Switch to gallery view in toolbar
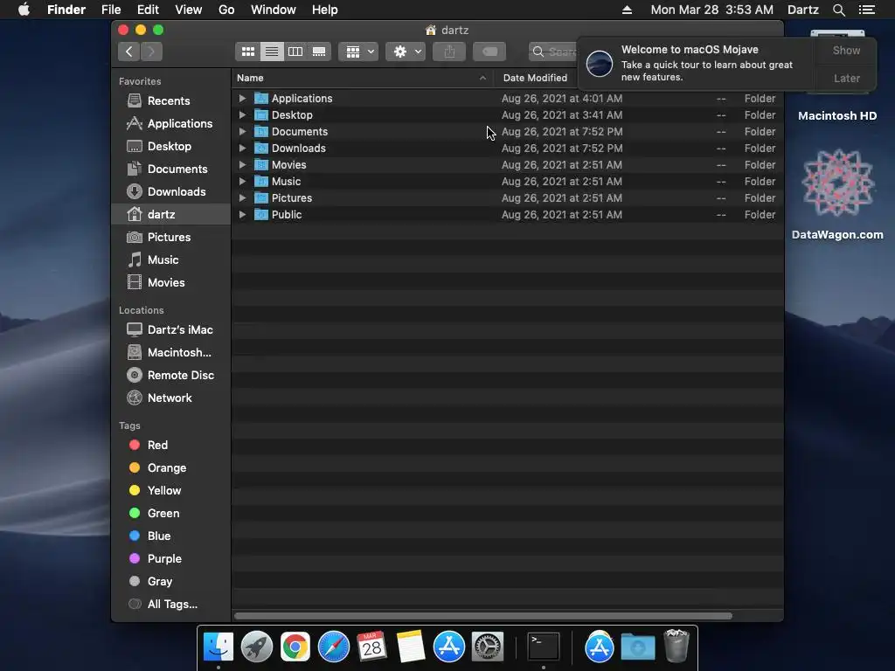The width and height of the screenshot is (895, 671). [x=319, y=52]
